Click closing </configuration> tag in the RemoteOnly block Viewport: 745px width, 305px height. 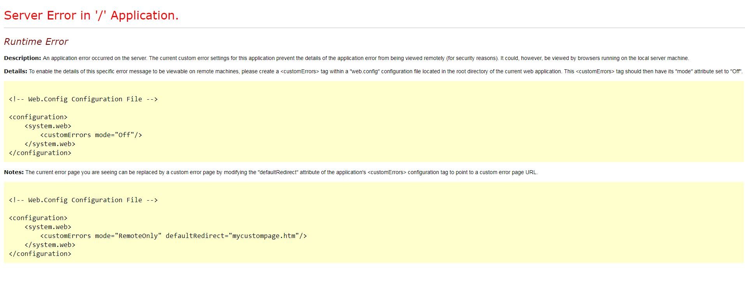pos(40,254)
